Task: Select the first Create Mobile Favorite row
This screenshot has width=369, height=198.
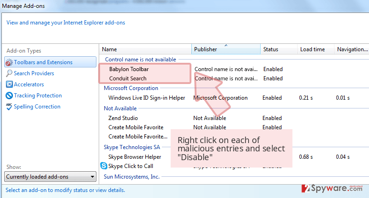Action: coord(136,127)
